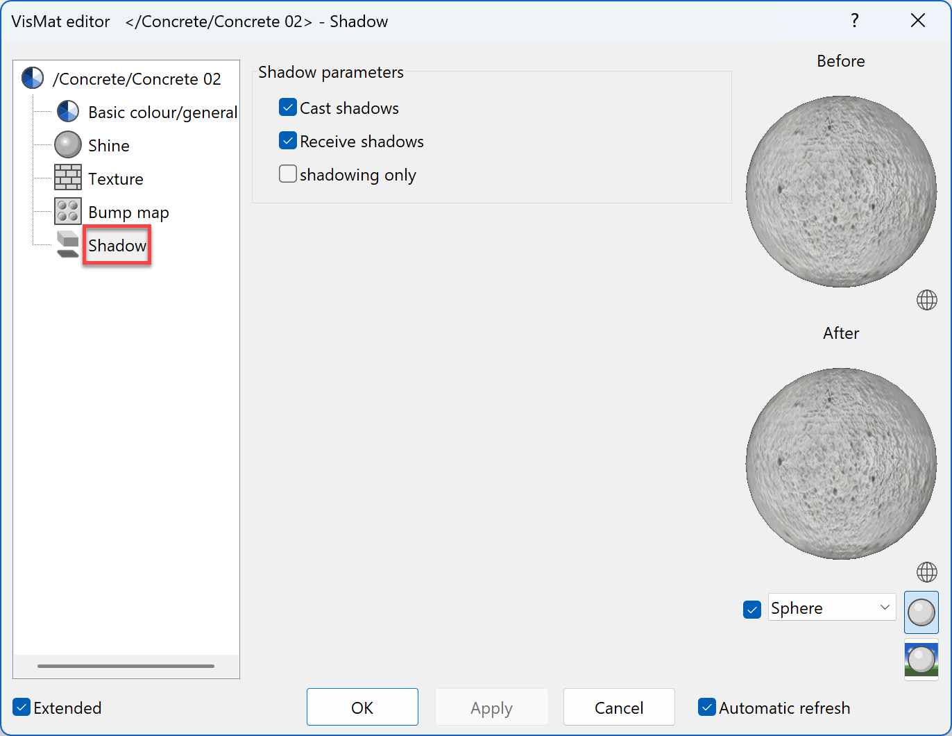Click the globe icon below the Before preview
The height and width of the screenshot is (736, 952).
[926, 300]
